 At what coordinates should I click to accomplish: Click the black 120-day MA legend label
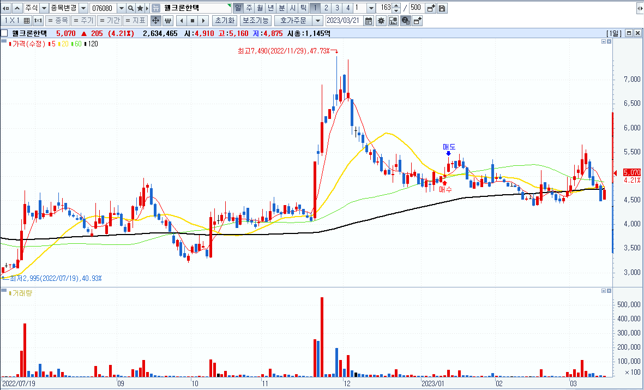[x=91, y=44]
